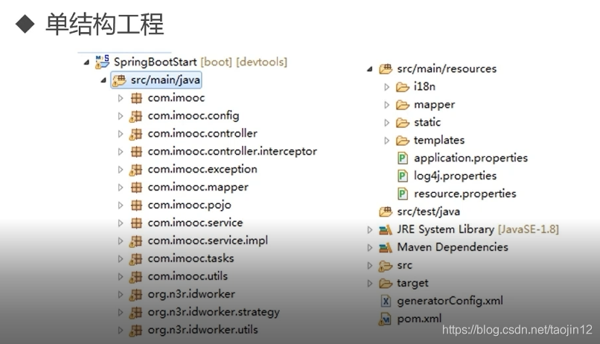600x344 pixels.
Task: Select the static folder label
Action: pos(427,122)
